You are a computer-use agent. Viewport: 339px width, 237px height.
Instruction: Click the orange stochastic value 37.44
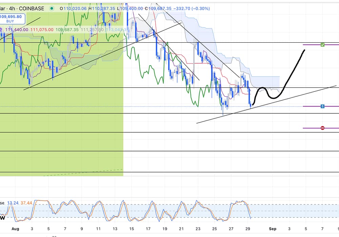pyautogui.click(x=26, y=203)
